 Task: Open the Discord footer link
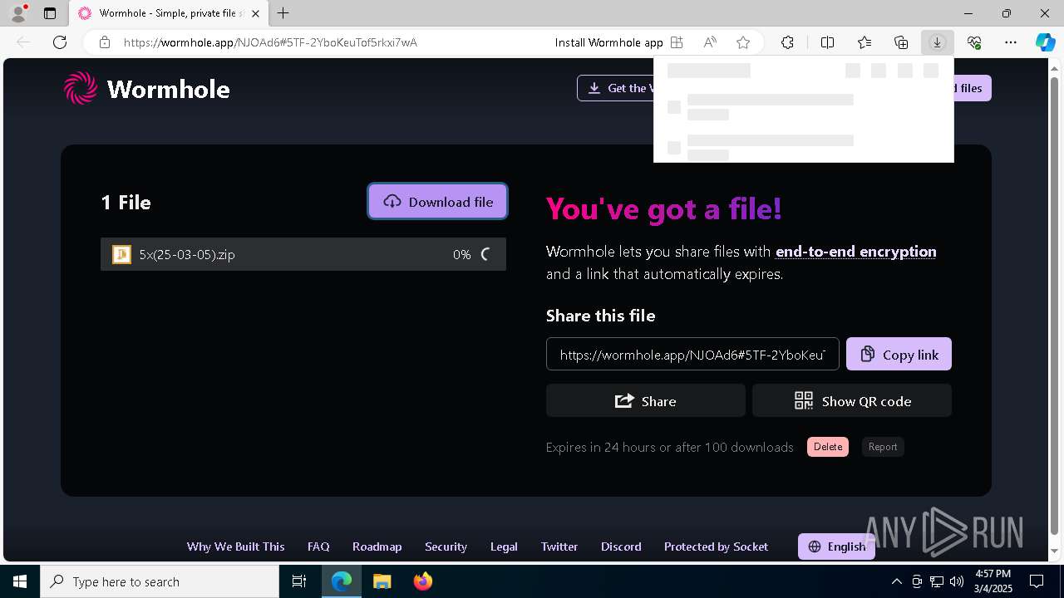pos(621,547)
